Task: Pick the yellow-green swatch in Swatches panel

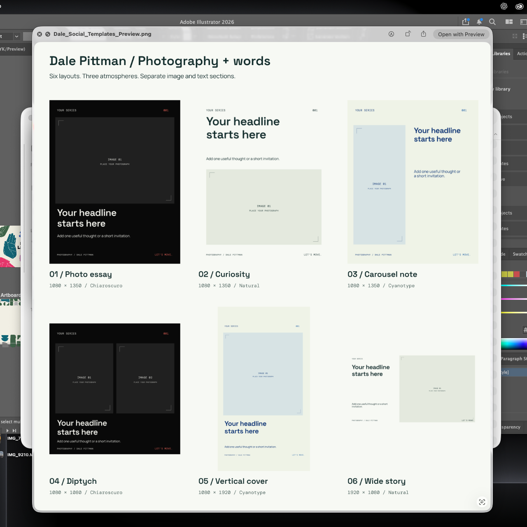Action: (511, 274)
